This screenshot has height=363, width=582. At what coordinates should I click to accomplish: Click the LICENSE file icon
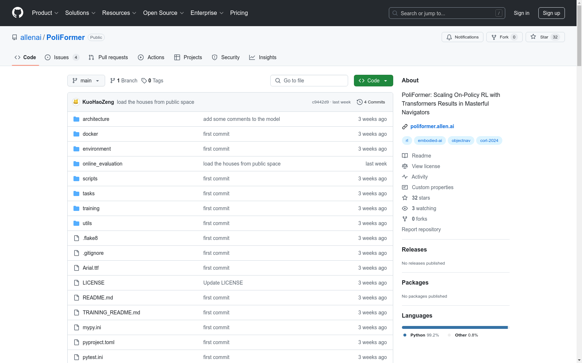76,283
